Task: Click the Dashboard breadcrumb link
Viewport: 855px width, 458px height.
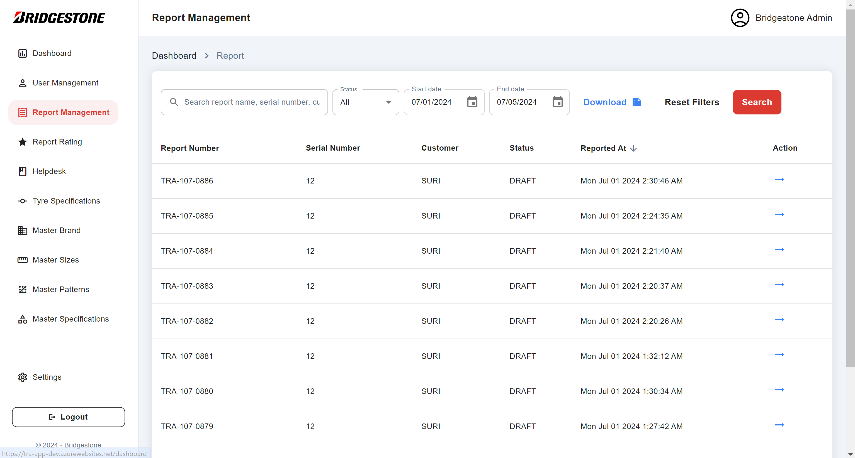Action: click(174, 56)
